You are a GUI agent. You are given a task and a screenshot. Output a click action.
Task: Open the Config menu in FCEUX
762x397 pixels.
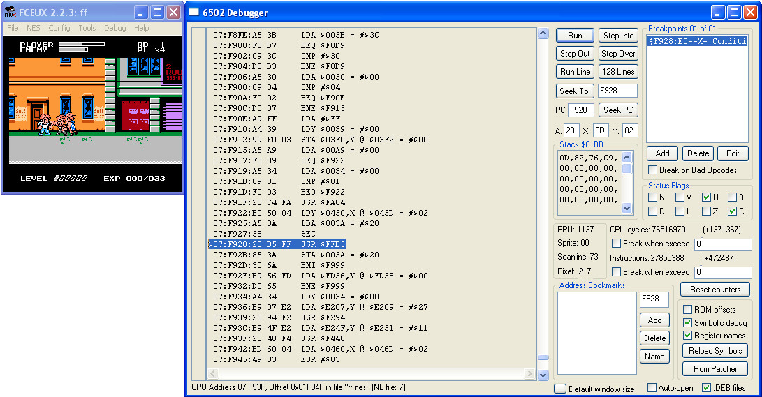(x=59, y=28)
